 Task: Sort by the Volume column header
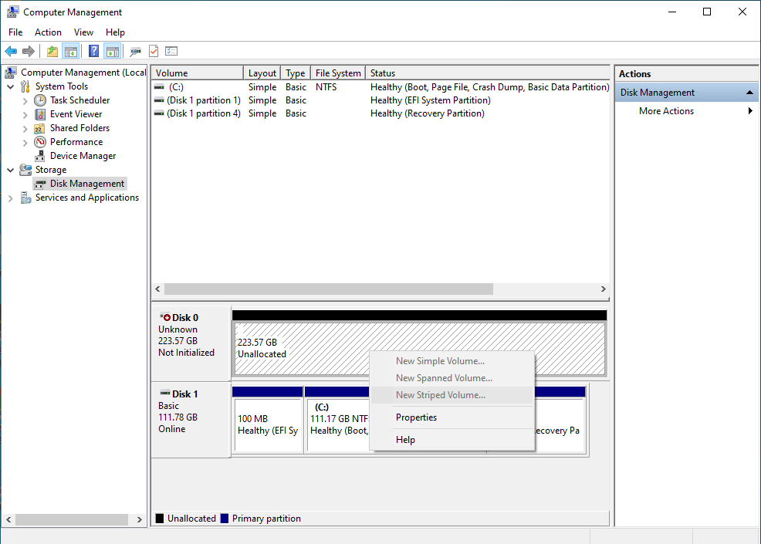[198, 73]
